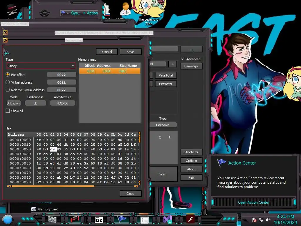Image resolution: width=301 pixels, height=226 pixels.
Task: Click the Scan button
Action: tap(163, 174)
